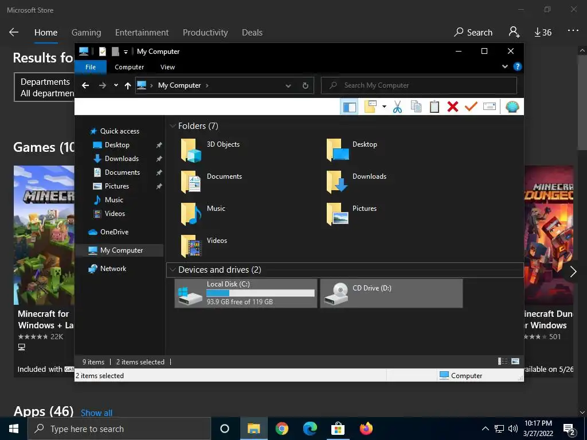This screenshot has width=587, height=440.
Task: Click the Classic Shell settings icon
Action: click(512, 107)
